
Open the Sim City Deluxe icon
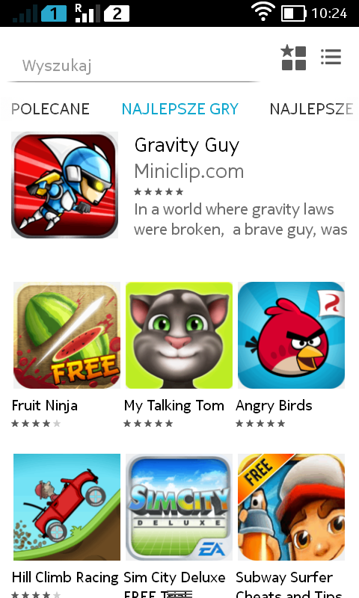point(179,507)
